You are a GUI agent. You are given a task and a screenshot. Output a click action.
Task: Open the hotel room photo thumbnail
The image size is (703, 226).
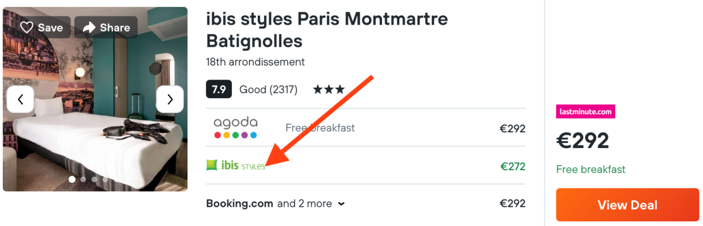(x=95, y=99)
